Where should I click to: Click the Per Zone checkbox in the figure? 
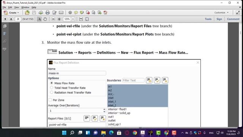click(50, 100)
